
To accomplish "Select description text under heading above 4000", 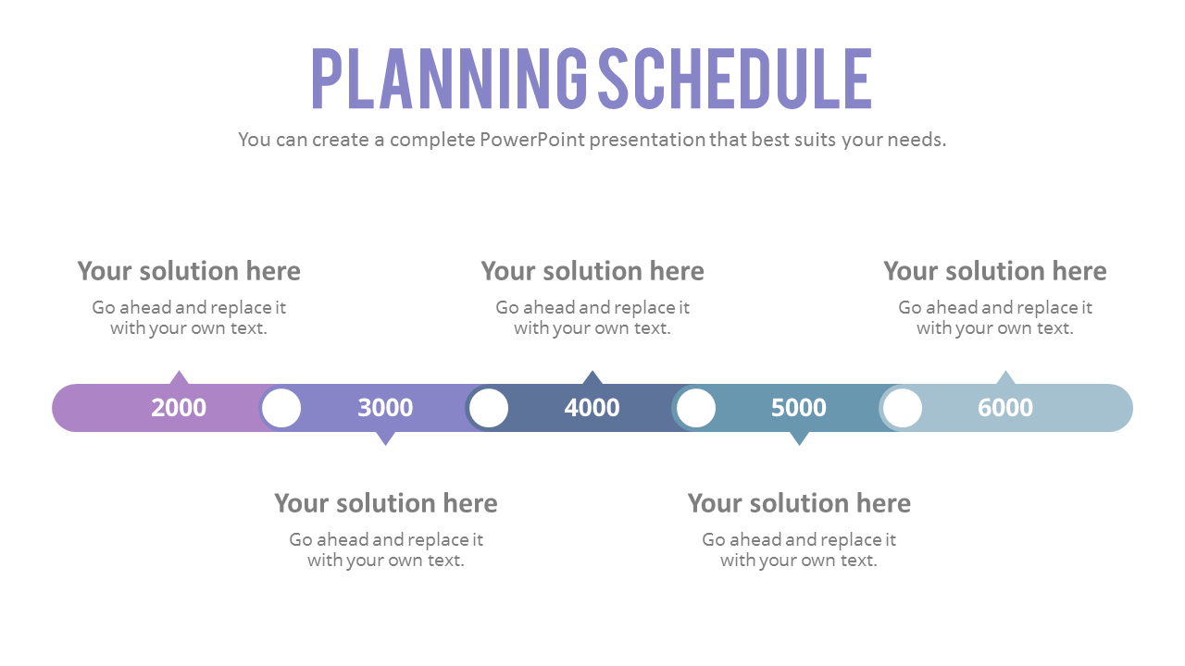I will [592, 317].
